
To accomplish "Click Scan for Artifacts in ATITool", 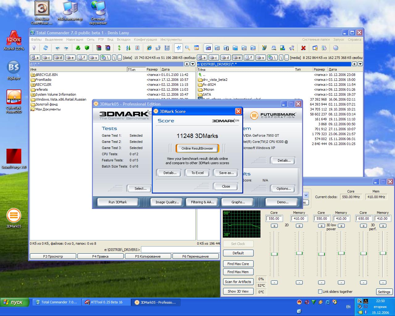I will click(x=238, y=282).
